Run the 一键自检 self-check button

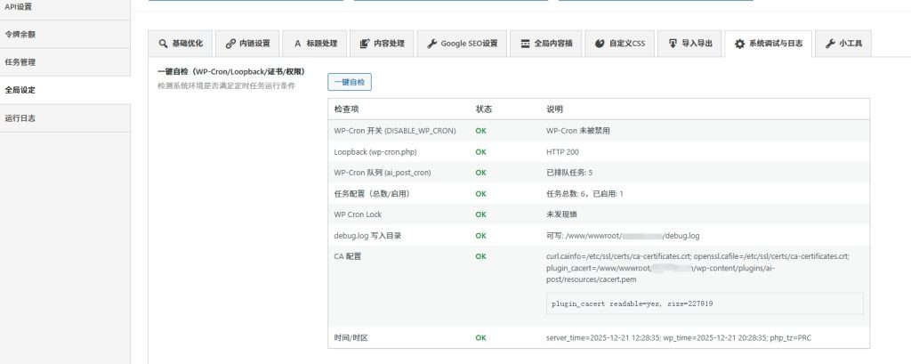click(349, 82)
